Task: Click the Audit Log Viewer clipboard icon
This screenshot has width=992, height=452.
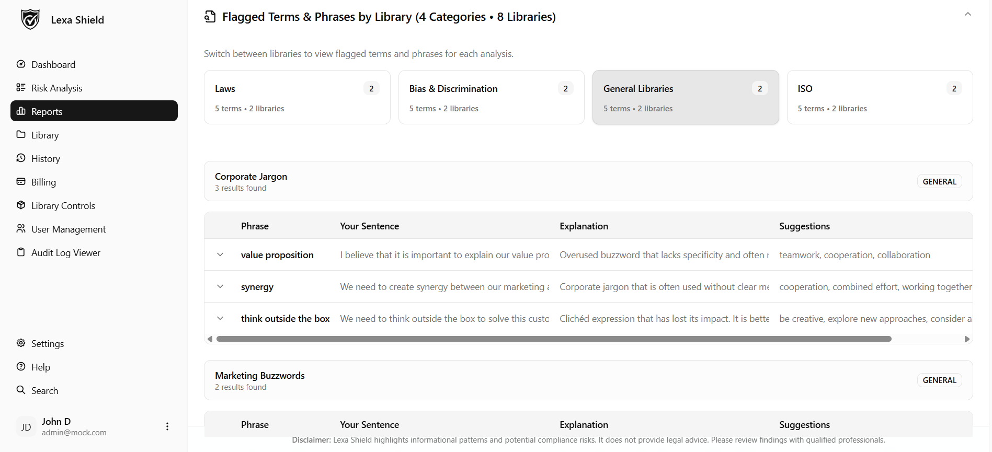Action: (21, 252)
